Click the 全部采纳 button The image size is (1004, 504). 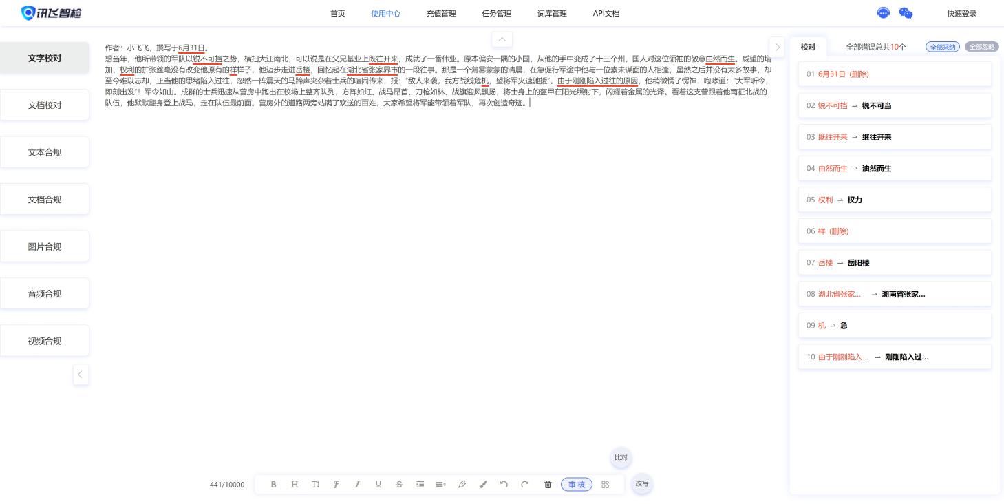pyautogui.click(x=943, y=47)
